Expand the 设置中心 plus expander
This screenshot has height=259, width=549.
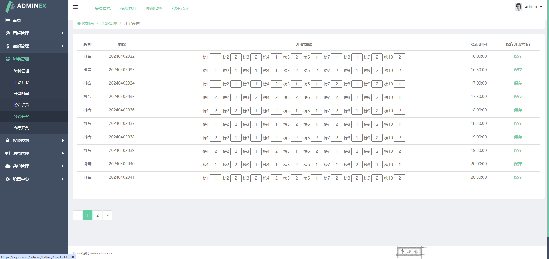click(63, 179)
